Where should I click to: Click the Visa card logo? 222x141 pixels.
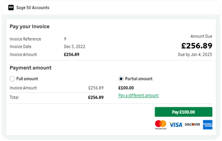[x=176, y=124]
